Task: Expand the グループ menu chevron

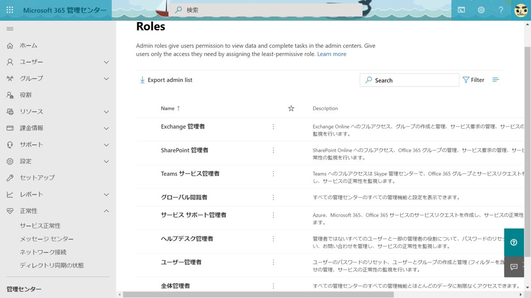Action: [106, 79]
